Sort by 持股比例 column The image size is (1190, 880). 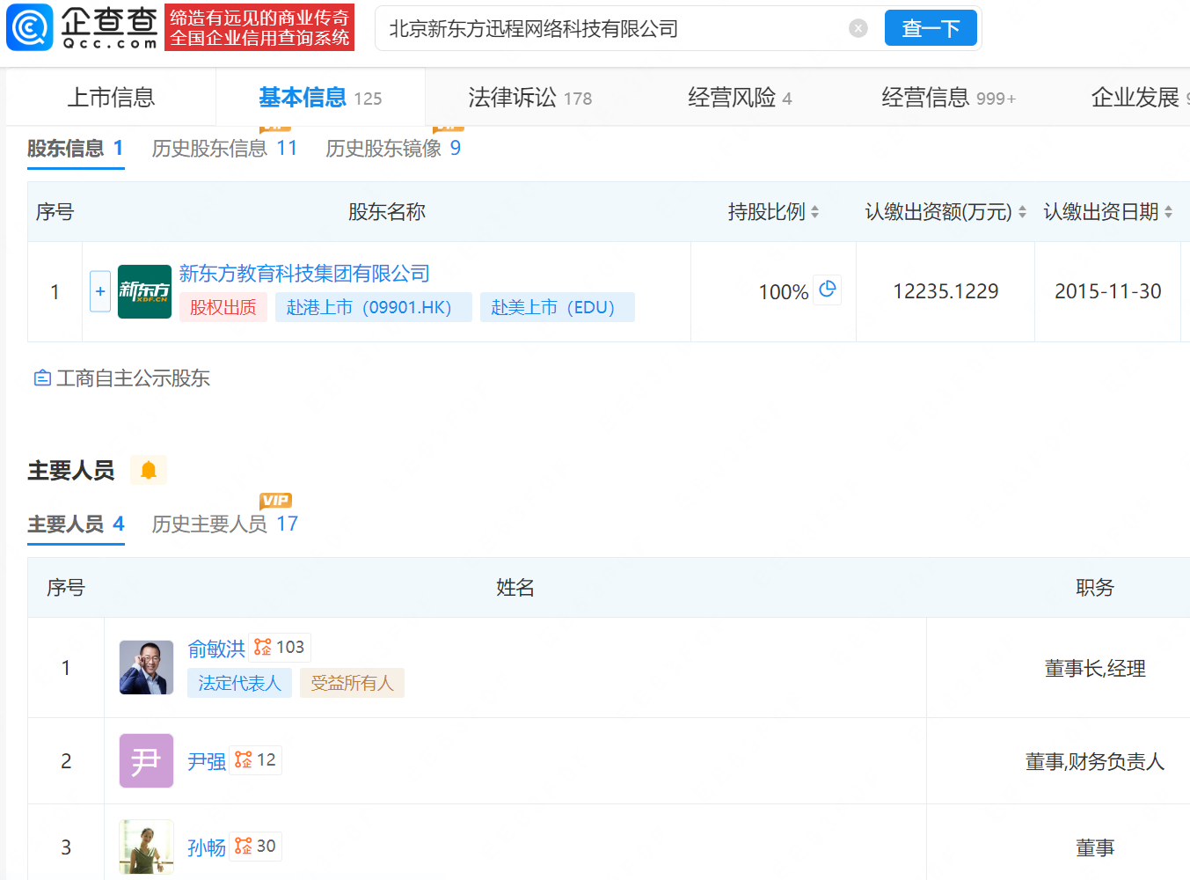coord(814,212)
